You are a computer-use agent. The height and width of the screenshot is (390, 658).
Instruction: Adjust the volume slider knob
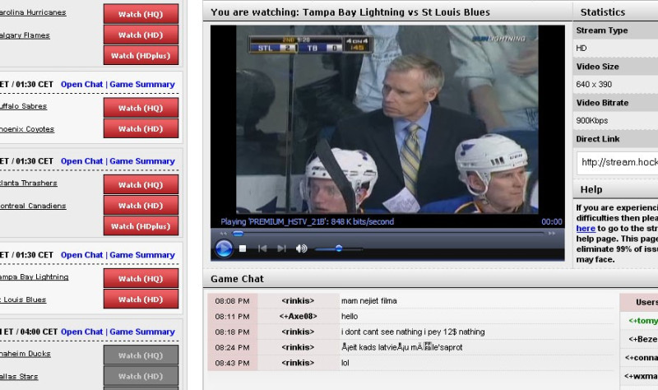click(x=339, y=248)
